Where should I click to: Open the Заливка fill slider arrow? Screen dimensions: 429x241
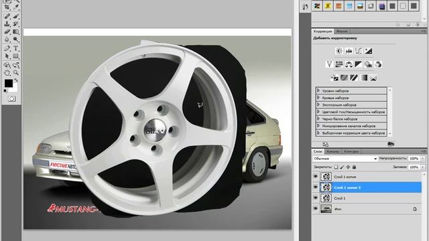coord(423,167)
